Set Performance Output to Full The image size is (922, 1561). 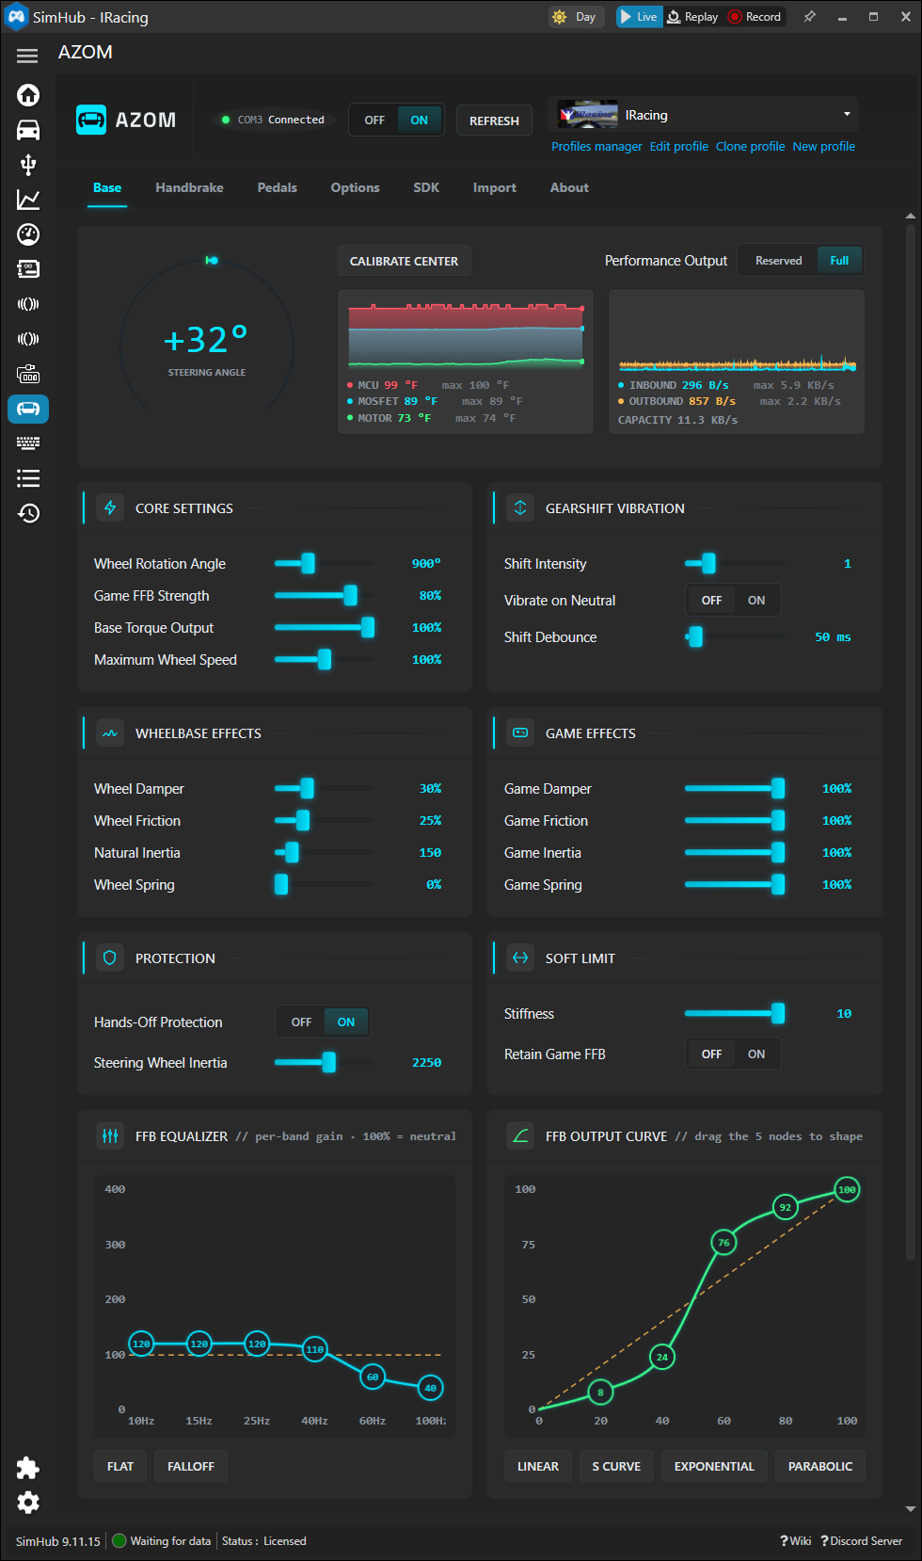(x=839, y=261)
